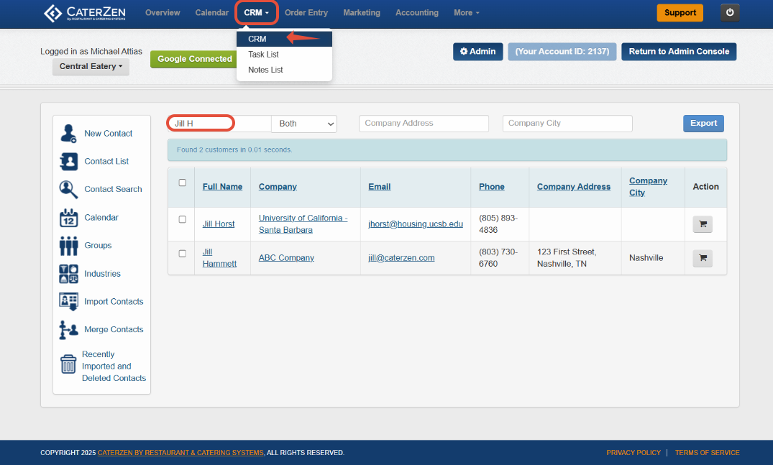This screenshot has height=465, width=773.
Task: Click the Your Account ID button
Action: [x=562, y=52]
